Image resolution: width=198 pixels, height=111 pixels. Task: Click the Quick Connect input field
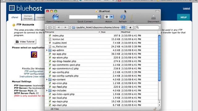83,17
